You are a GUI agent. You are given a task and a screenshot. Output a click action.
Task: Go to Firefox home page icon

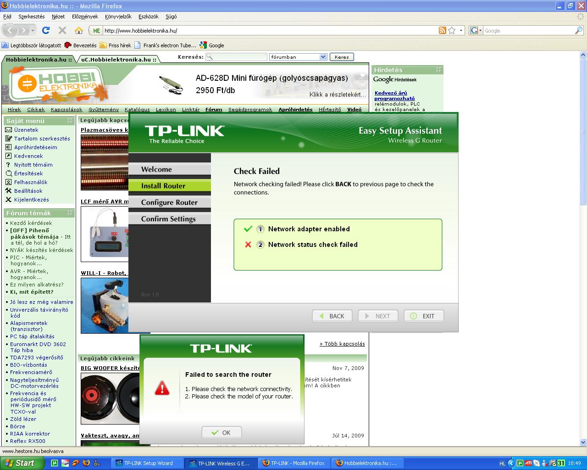click(79, 30)
